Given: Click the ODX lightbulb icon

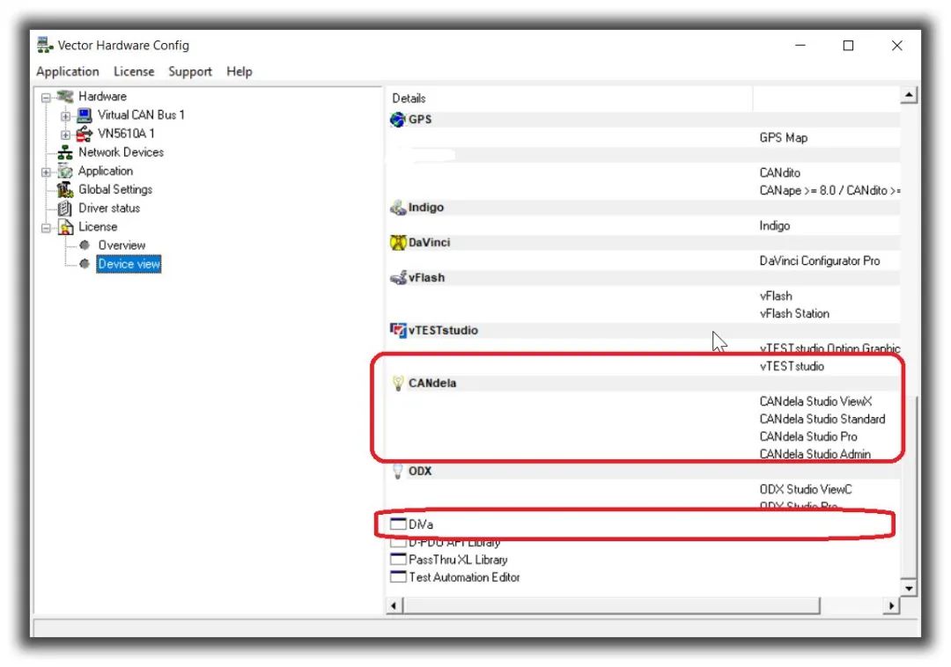Looking at the screenshot, I should [398, 471].
